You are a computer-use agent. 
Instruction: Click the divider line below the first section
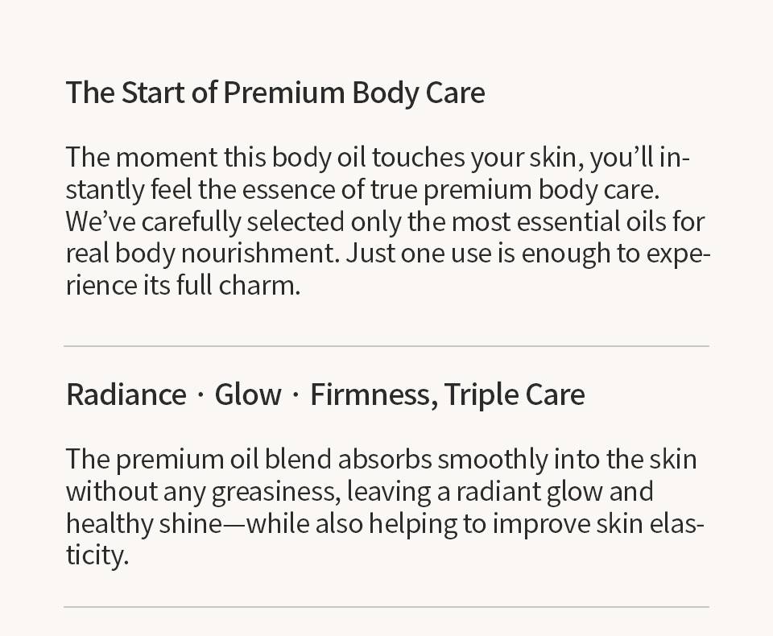pos(386,346)
